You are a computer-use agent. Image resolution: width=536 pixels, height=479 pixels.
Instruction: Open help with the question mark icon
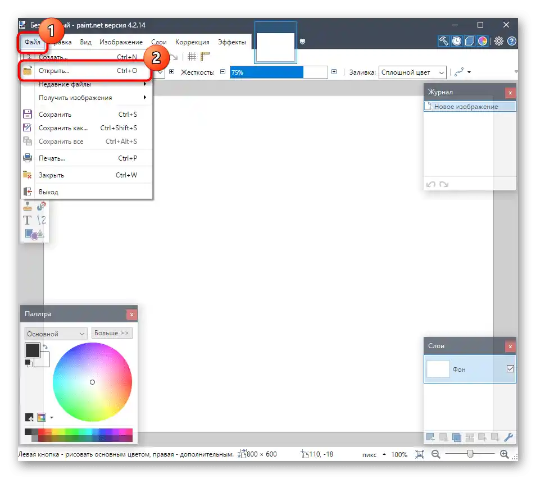(x=511, y=41)
